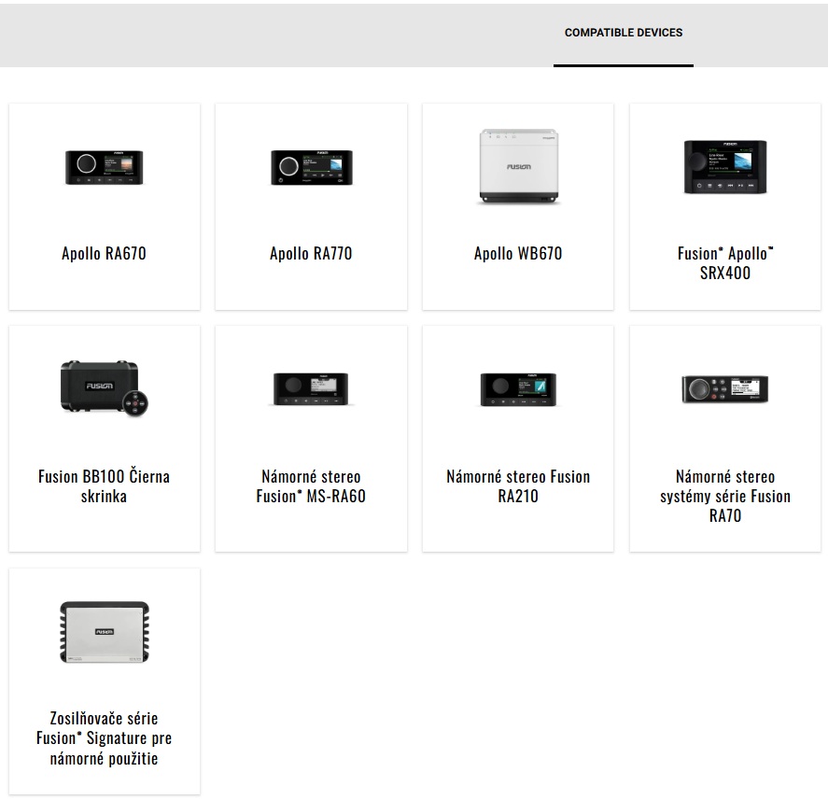Click the Námorné stereo Fusion MS-RA60 title
828x800 pixels.
(x=311, y=485)
